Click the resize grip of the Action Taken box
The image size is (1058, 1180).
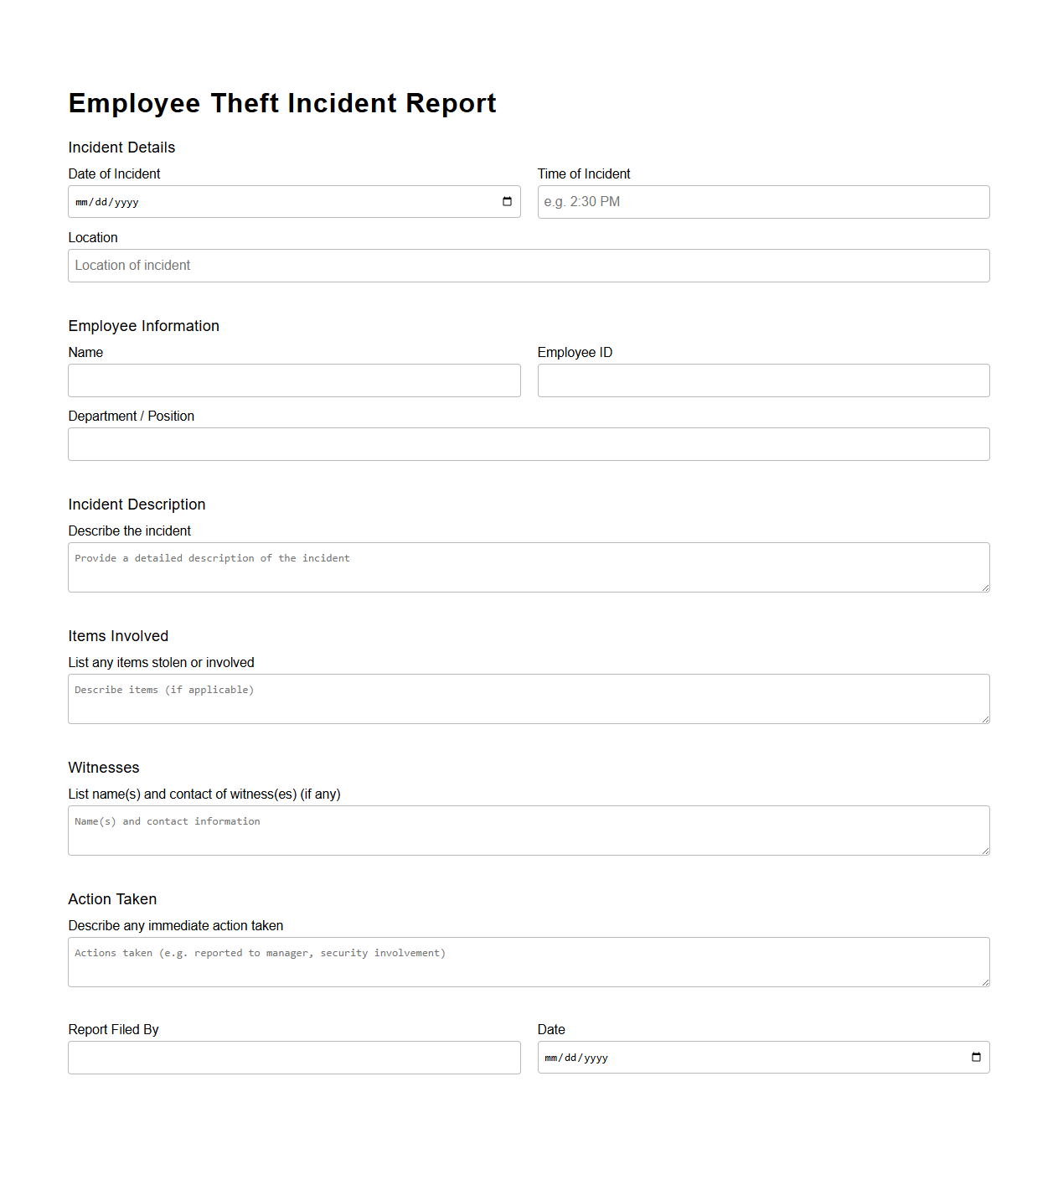point(985,983)
